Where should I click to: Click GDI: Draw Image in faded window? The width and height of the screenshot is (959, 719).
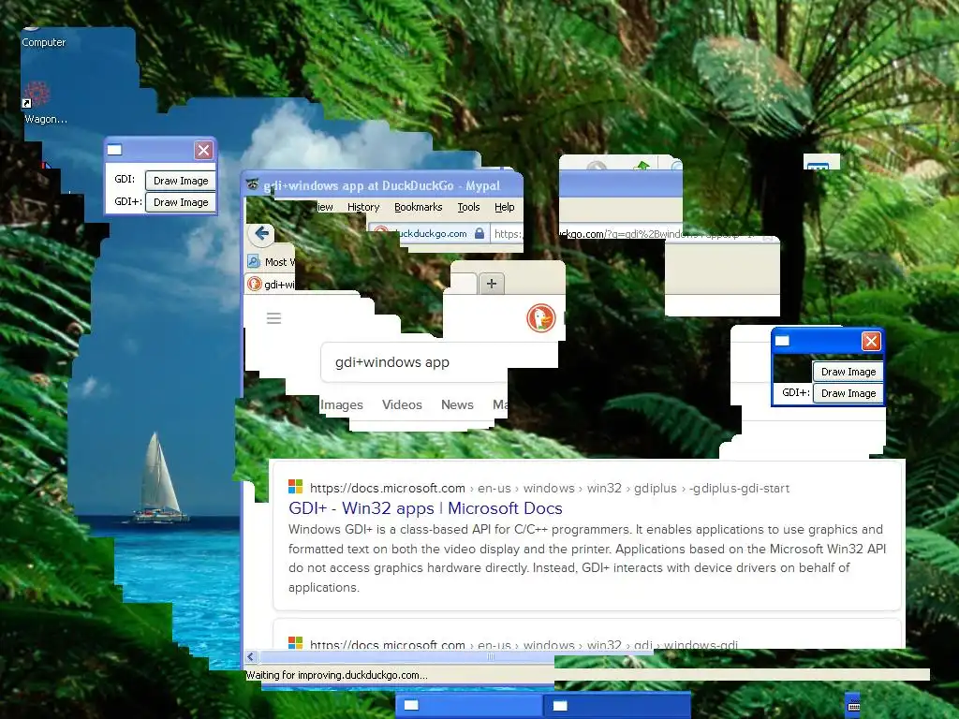[181, 181]
